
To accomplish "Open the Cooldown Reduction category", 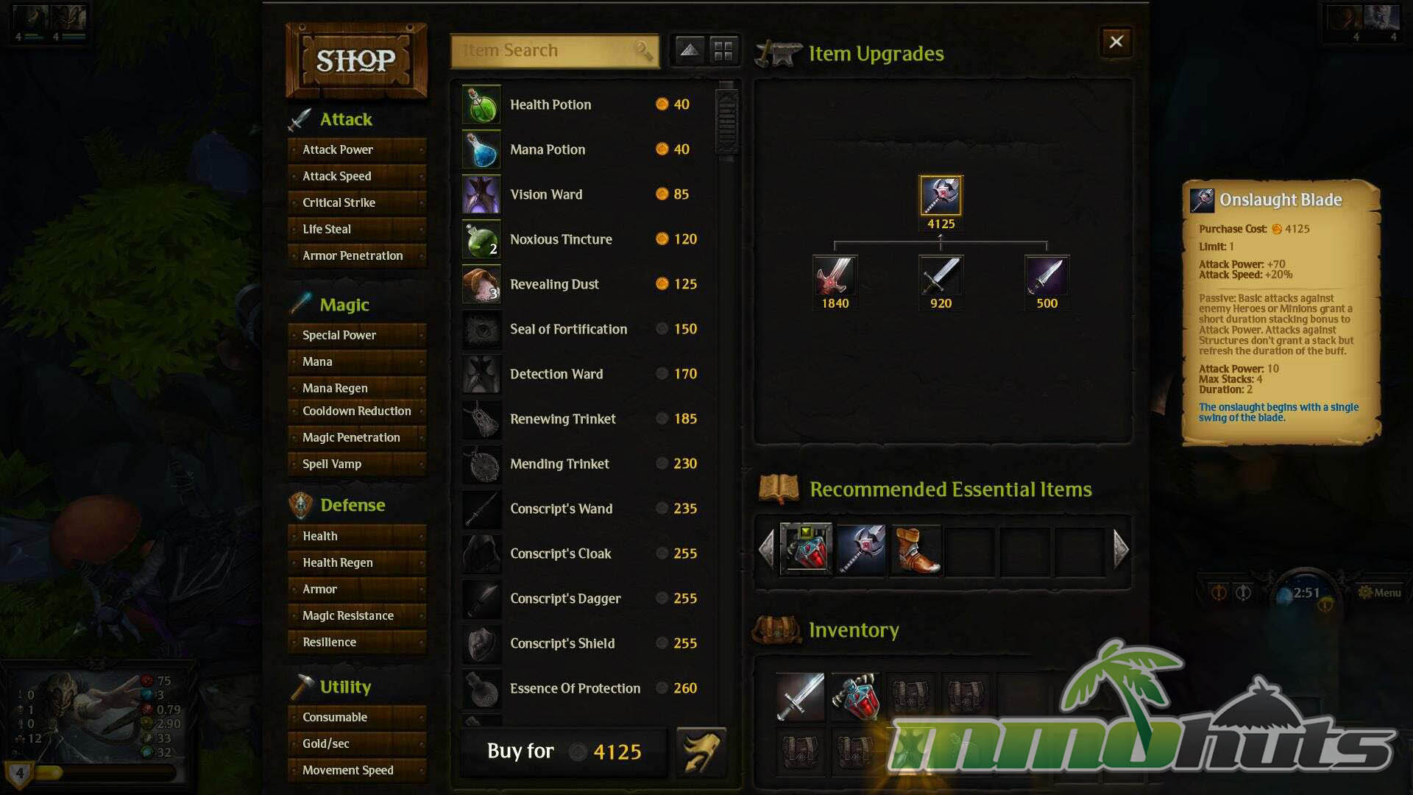I will tap(357, 411).
